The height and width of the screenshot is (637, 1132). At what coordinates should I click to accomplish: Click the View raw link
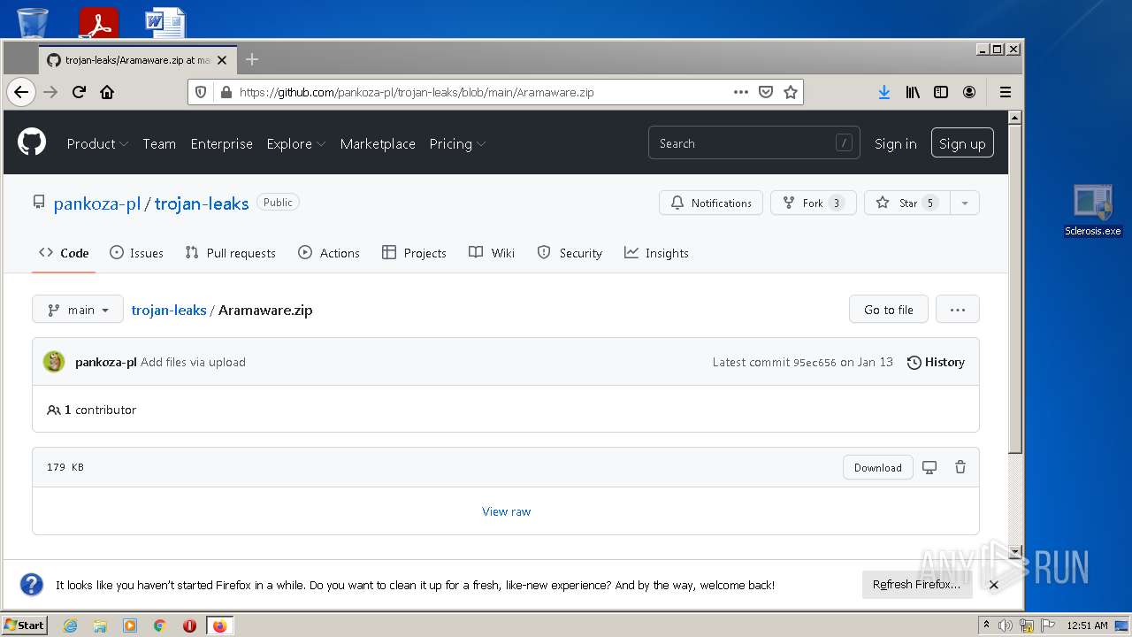[x=507, y=511]
